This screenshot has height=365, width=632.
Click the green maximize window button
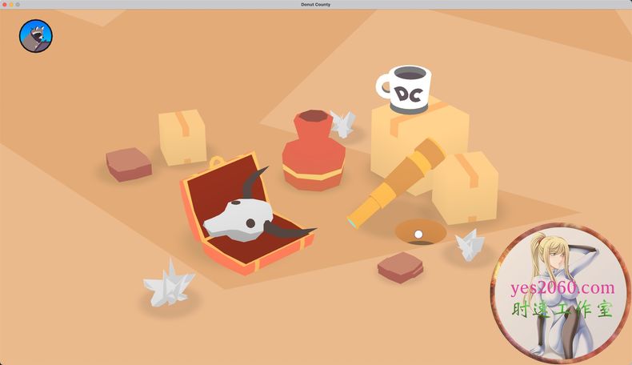(19, 5)
